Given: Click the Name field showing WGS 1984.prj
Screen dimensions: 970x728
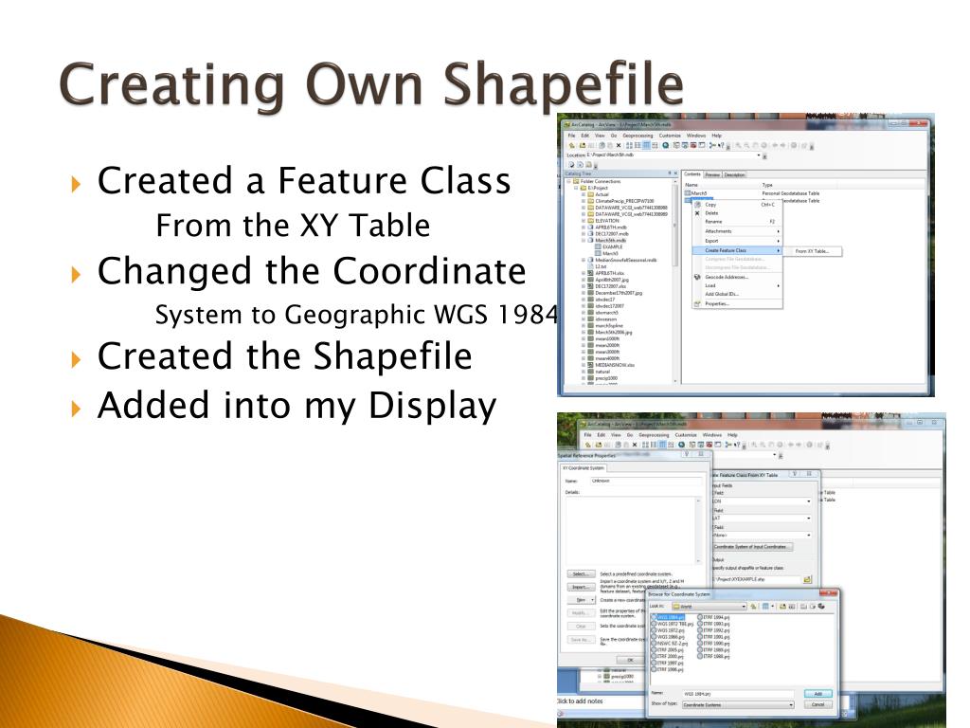Looking at the screenshot, I should (x=737, y=694).
